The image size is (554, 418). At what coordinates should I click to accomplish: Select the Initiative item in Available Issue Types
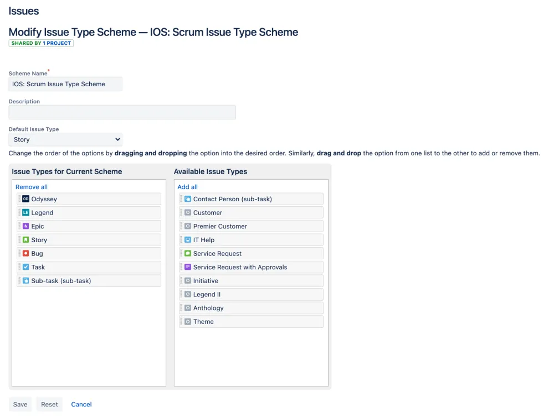pyautogui.click(x=251, y=281)
